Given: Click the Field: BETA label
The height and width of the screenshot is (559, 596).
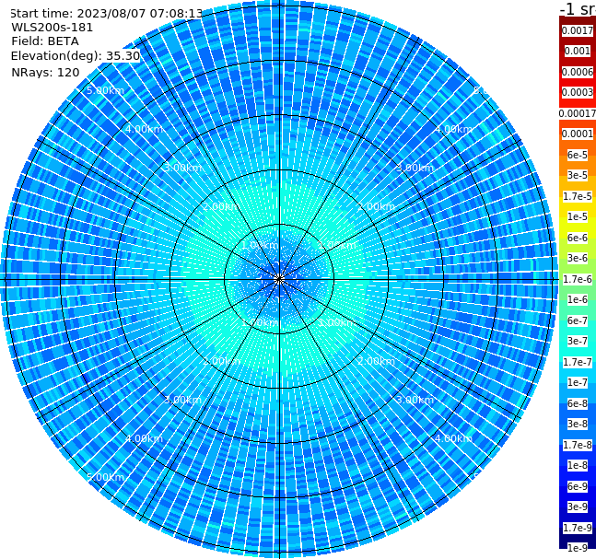Looking at the screenshot, I should tap(45, 41).
